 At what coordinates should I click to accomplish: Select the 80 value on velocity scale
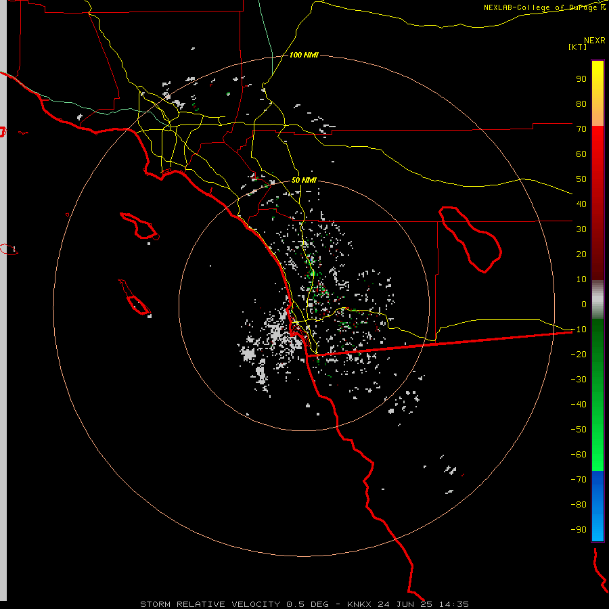coord(581,104)
